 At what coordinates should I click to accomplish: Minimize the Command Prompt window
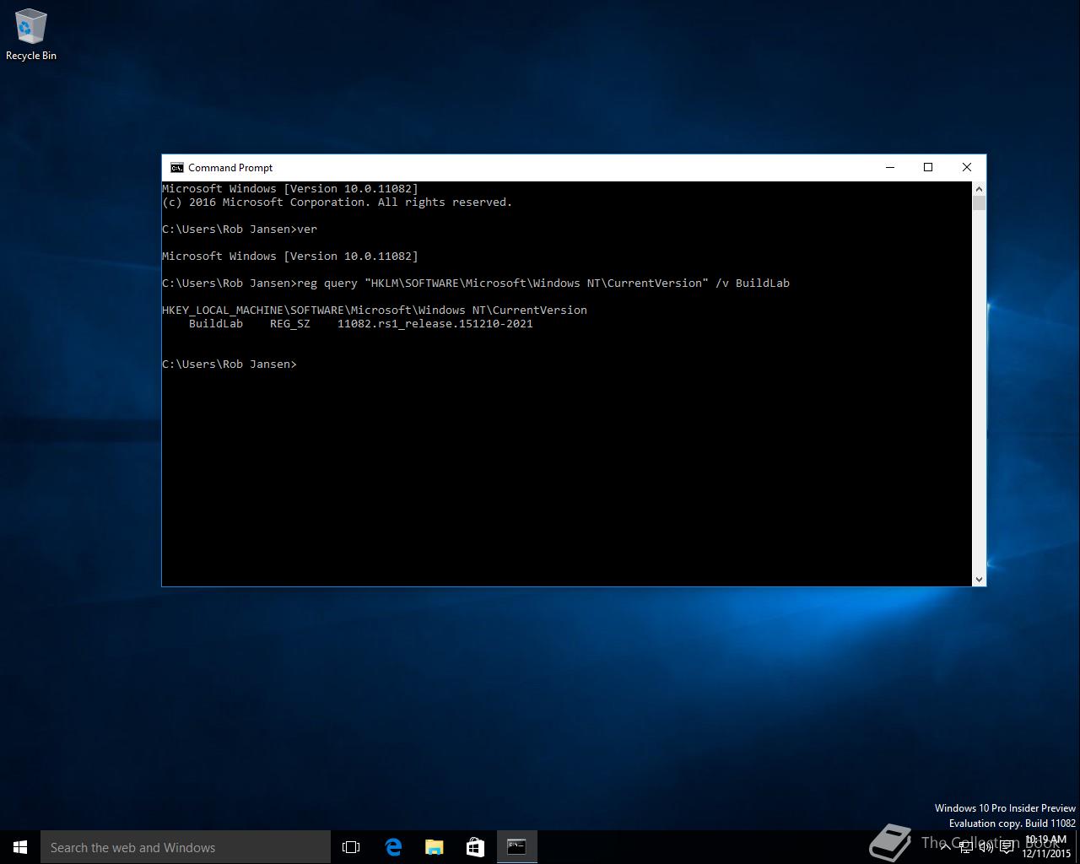click(x=889, y=167)
